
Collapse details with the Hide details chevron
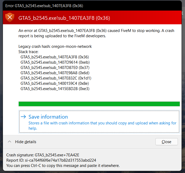(10, 142)
